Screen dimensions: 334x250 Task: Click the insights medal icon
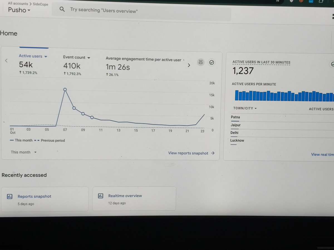(x=200, y=62)
